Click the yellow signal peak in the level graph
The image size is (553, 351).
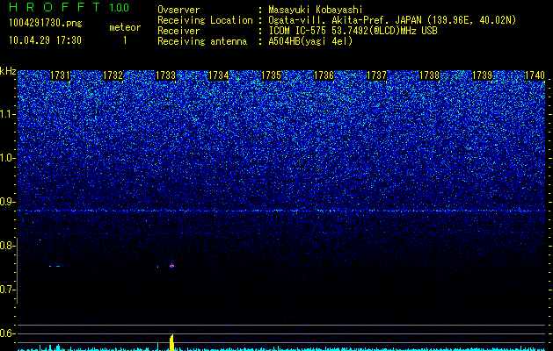point(171,342)
